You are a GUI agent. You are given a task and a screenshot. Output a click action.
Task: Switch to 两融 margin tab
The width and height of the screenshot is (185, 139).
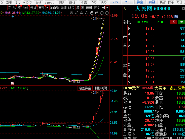[152, 2]
